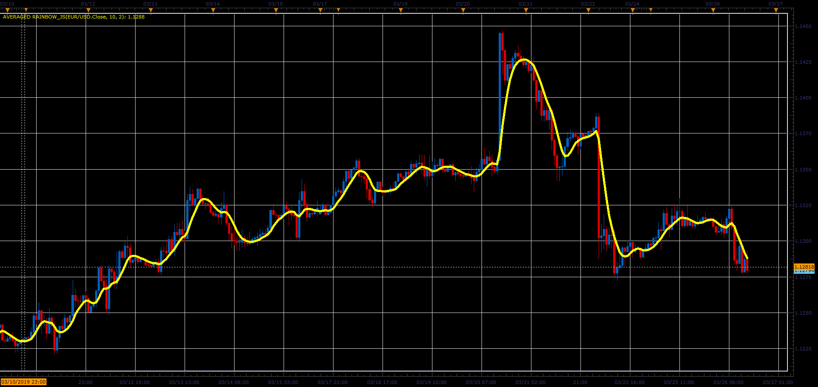This screenshot has width=818, height=387.
Task: Click the 03/22 date label at top
Action: point(588,4)
